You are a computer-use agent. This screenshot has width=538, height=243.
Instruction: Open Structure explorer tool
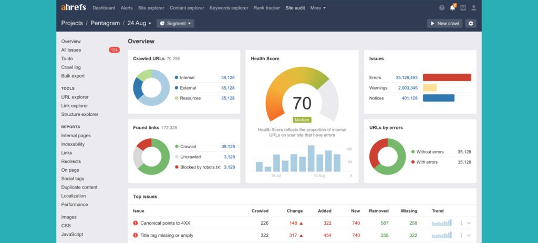pos(80,114)
